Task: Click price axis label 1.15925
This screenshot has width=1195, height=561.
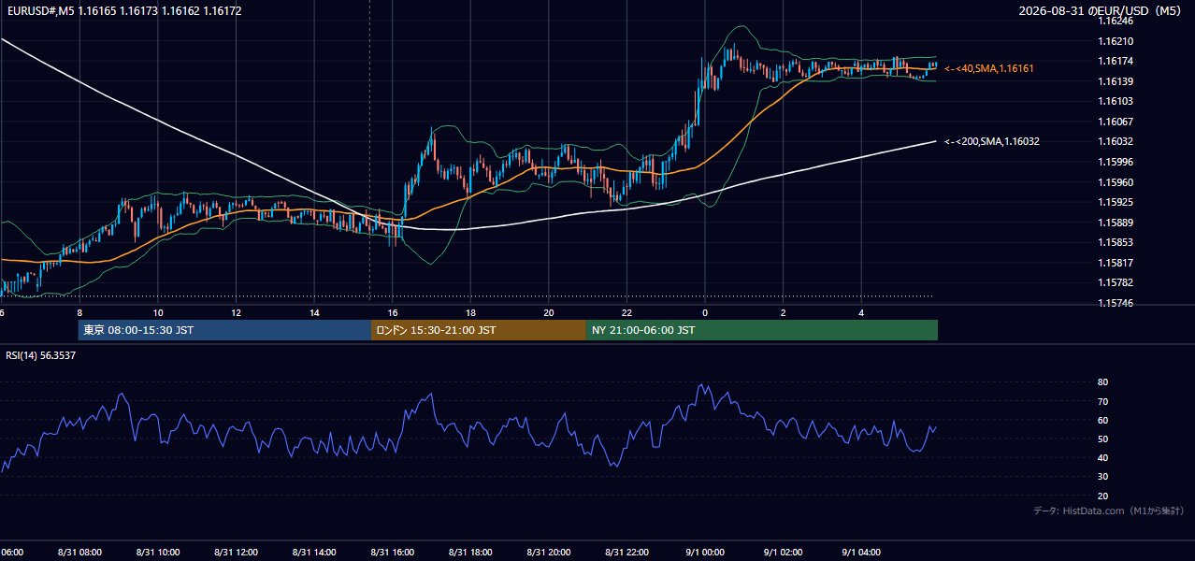Action: coord(1115,202)
